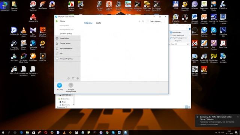The image size is (240, 135).
Task: Switch to the Образы tab
Action: point(88,23)
